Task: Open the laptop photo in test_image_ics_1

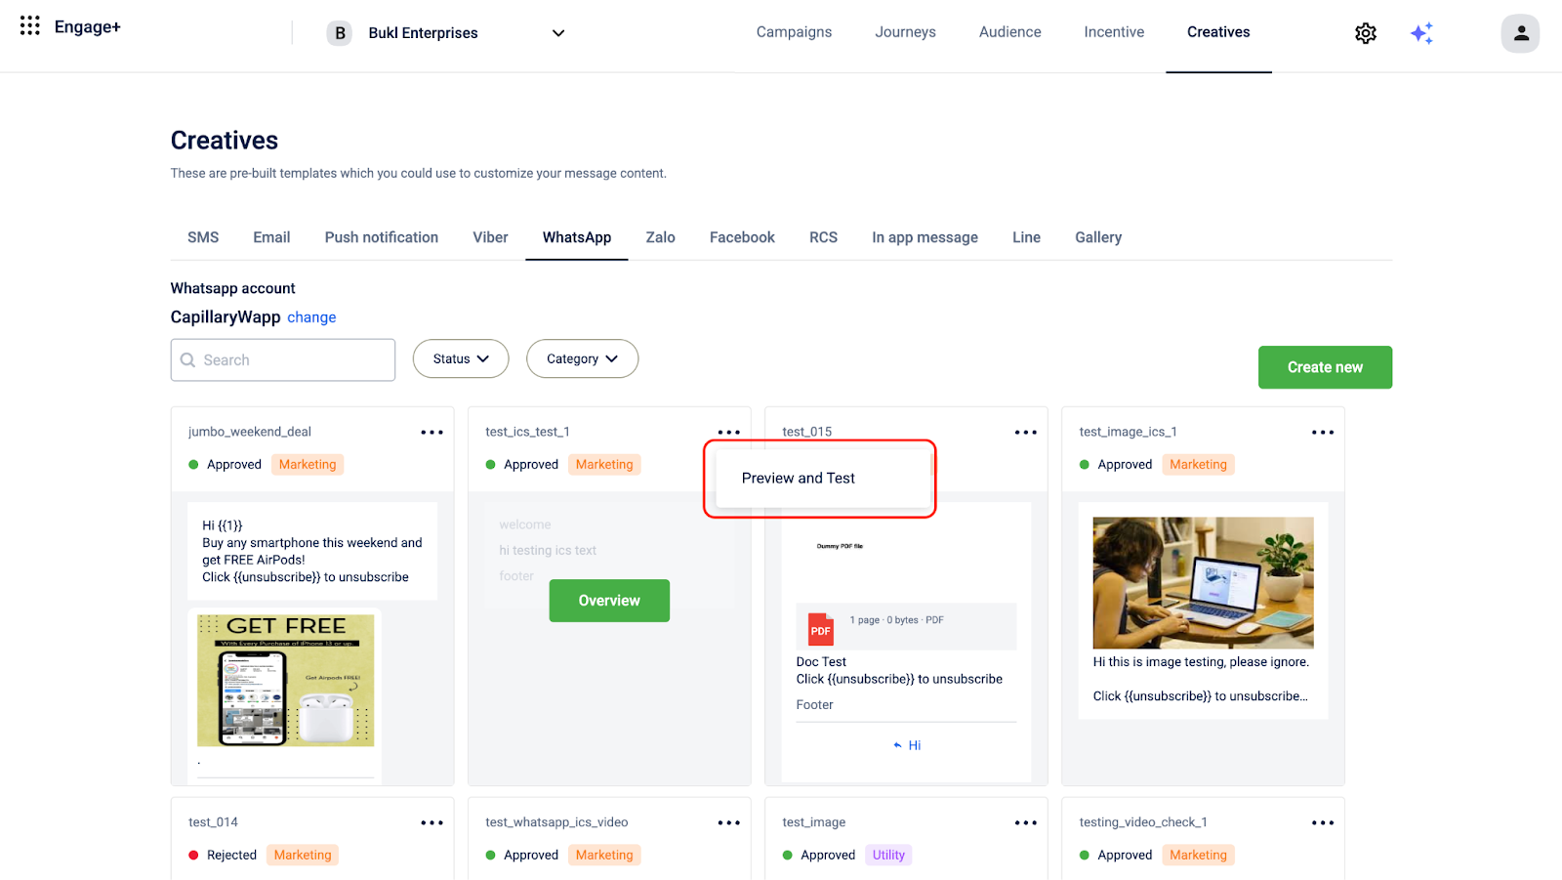Action: point(1203,583)
